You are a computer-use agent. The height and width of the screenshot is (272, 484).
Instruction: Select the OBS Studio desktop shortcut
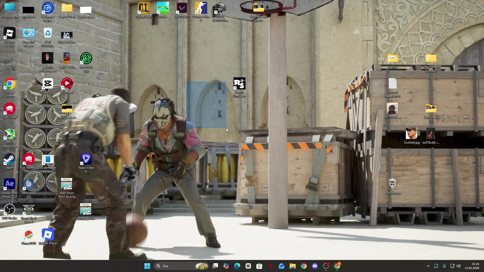point(9,212)
